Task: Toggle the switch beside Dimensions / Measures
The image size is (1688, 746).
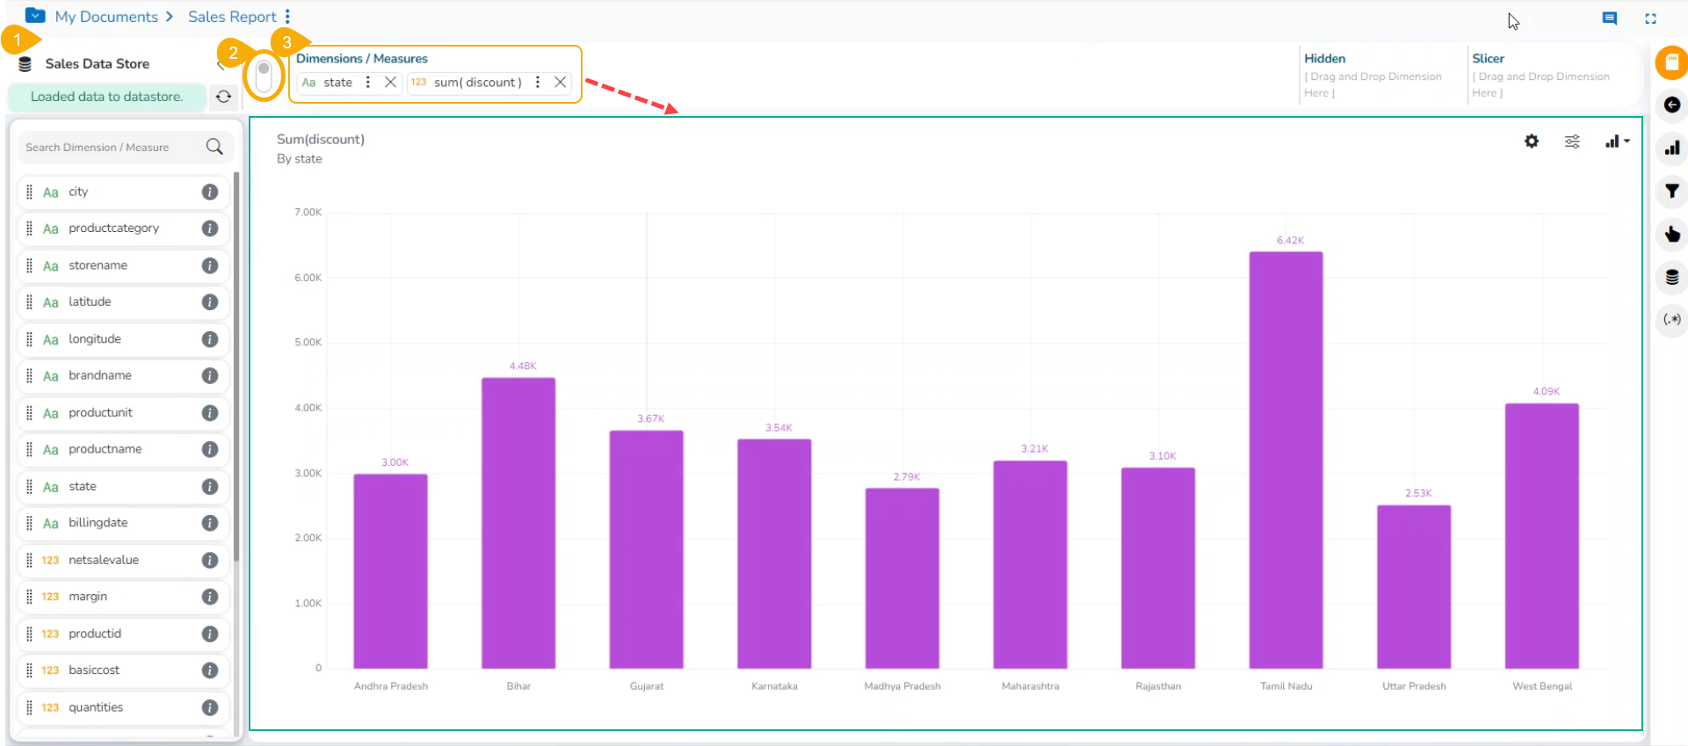Action: click(264, 77)
